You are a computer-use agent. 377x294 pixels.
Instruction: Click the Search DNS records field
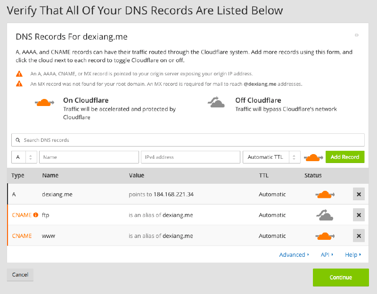188,140
